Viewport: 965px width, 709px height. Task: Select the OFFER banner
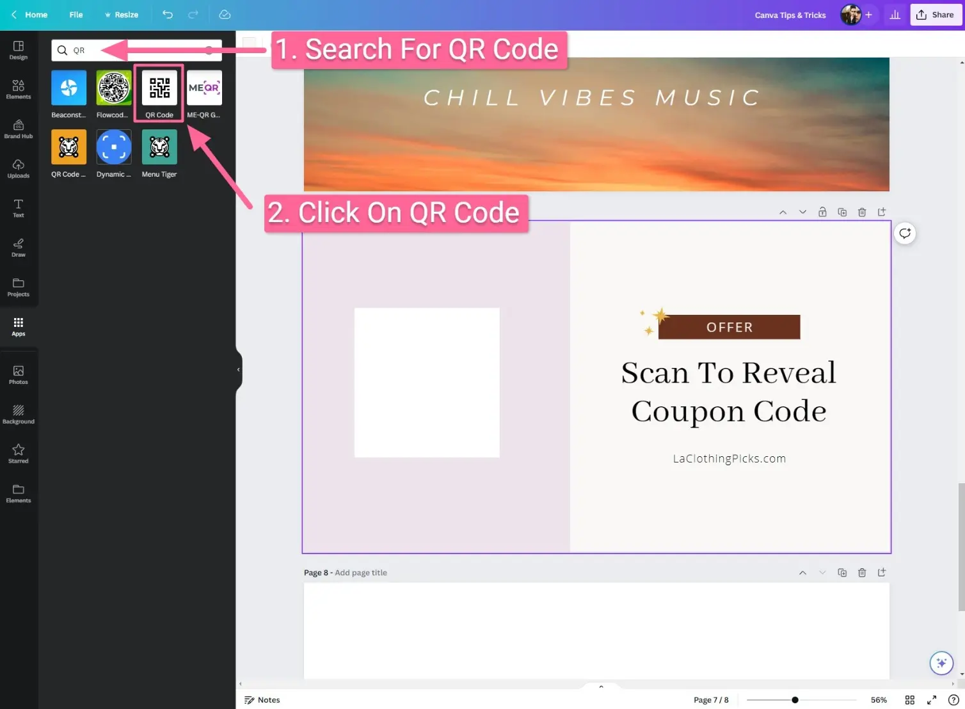pos(729,327)
